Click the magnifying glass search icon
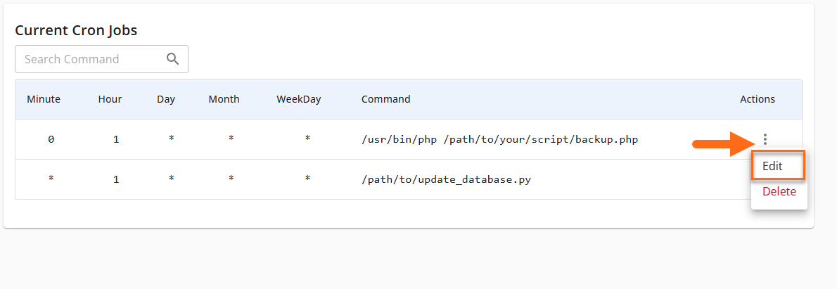 tap(172, 59)
